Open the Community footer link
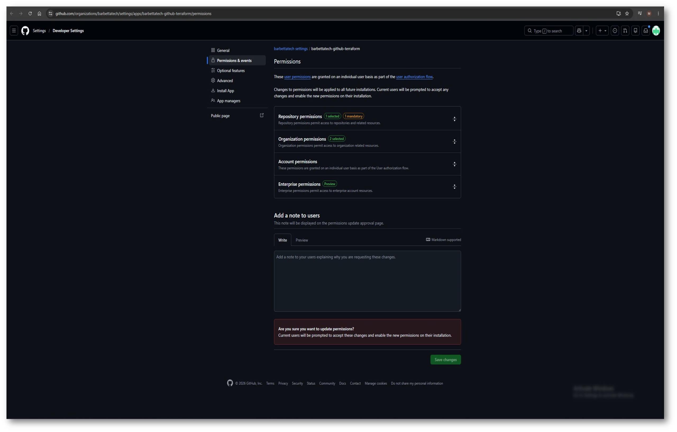 coord(327,383)
